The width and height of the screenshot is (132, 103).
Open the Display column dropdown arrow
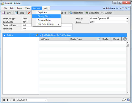111,39
